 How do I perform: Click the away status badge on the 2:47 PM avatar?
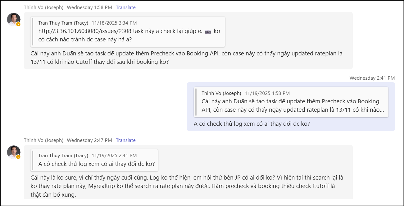point(18,157)
